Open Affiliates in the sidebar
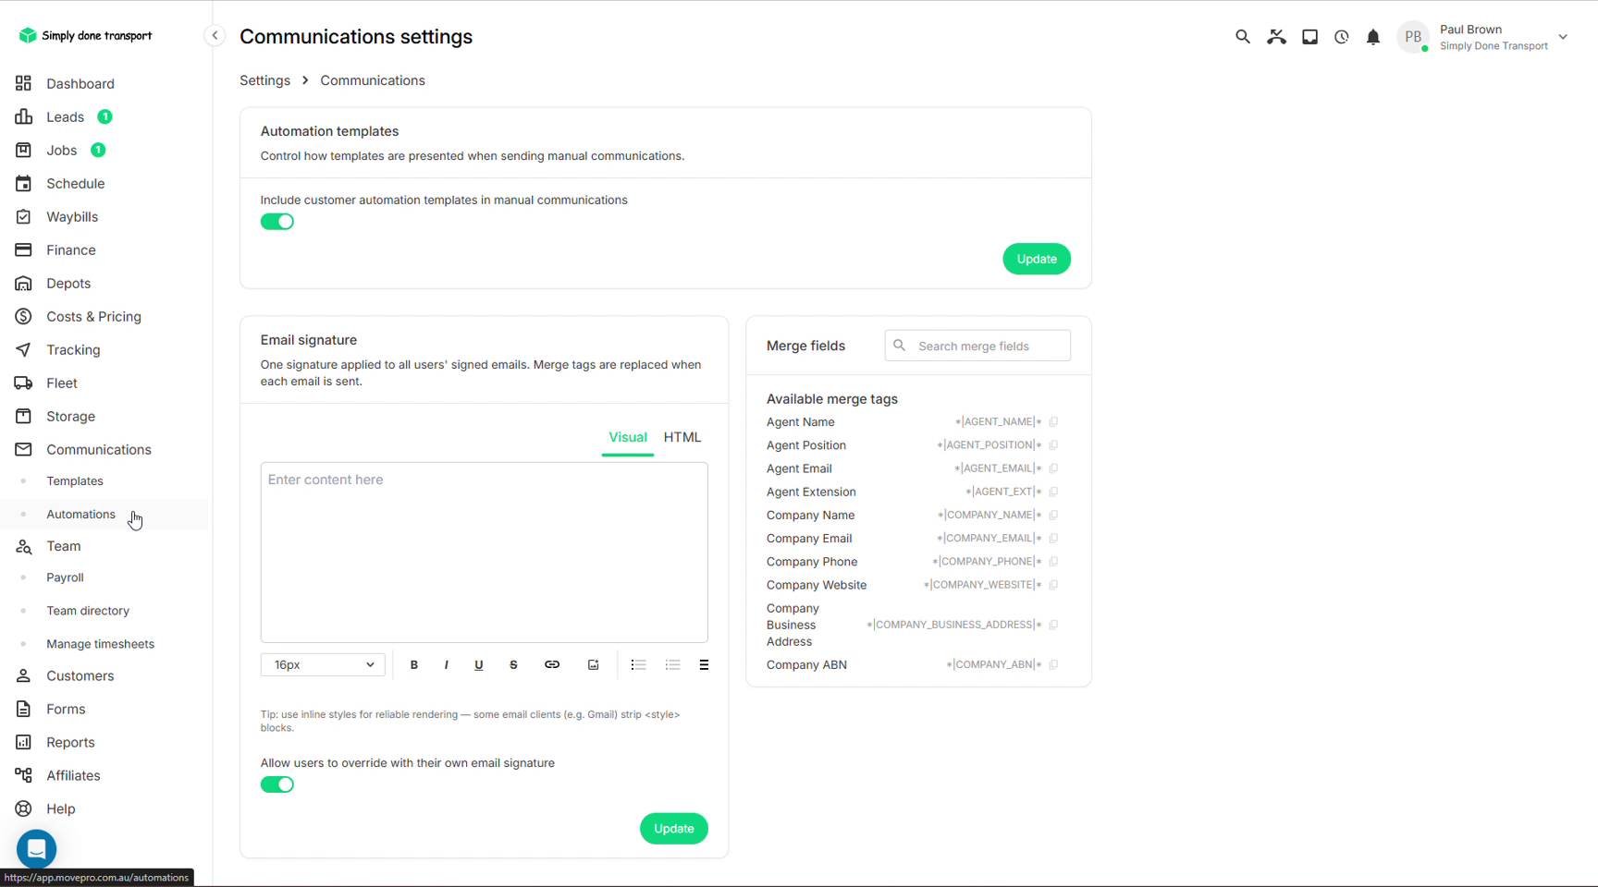Viewport: 1598px width, 887px height. click(73, 776)
